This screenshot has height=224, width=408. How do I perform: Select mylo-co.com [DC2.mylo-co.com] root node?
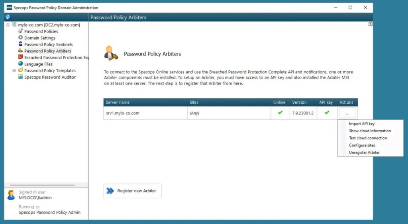click(x=49, y=25)
